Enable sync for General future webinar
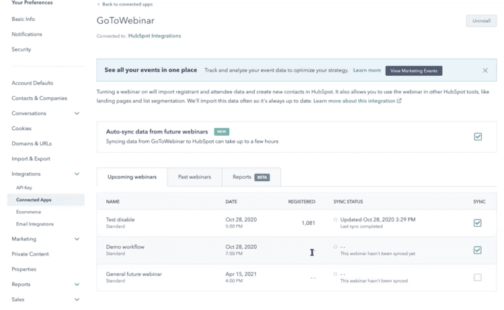 click(x=477, y=277)
